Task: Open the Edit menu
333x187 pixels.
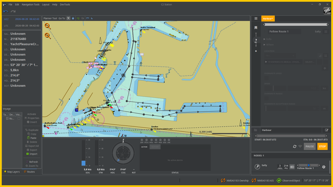Action: coord(17,4)
